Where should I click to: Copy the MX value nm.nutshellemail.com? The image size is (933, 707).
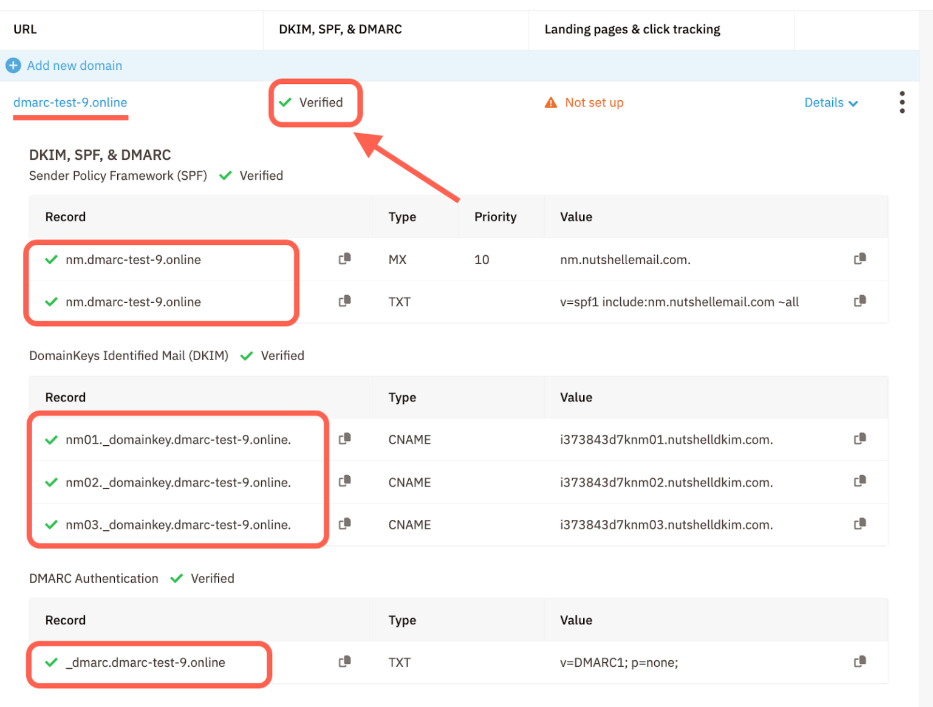(x=860, y=259)
